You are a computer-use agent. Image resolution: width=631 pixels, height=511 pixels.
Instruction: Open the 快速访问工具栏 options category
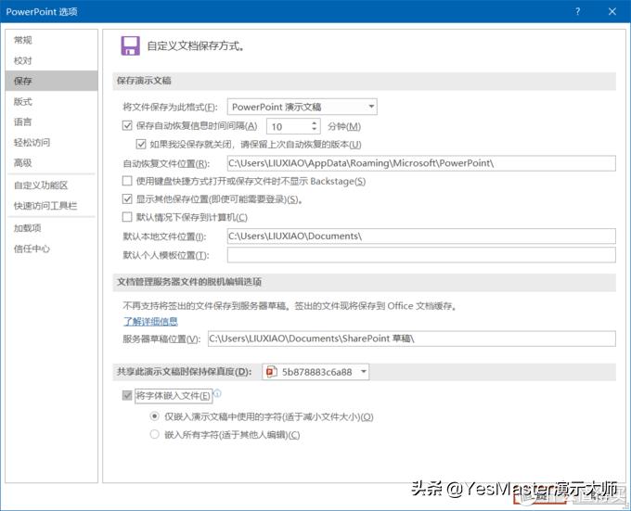[52, 206]
